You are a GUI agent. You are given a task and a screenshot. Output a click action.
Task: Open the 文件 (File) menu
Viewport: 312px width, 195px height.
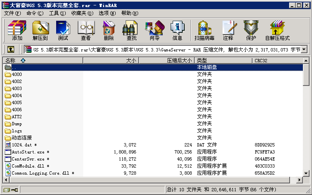12,13
